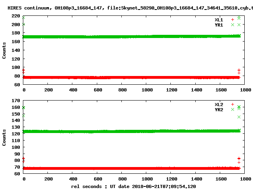The height and width of the screenshot is (190, 253).
Task: Click the 1800 tick label under top plot
Action: [x=245, y=90]
